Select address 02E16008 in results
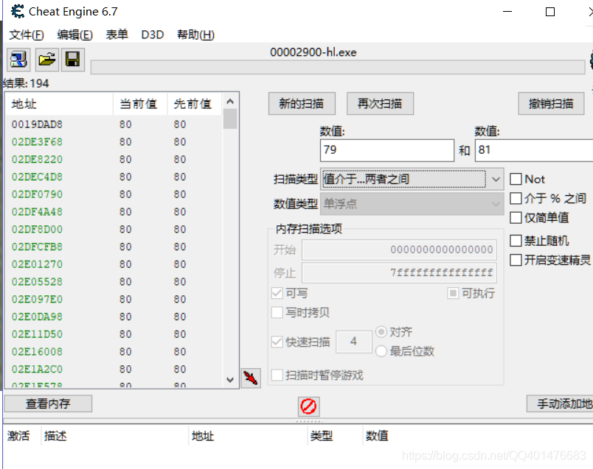593x469 pixels. [37, 351]
